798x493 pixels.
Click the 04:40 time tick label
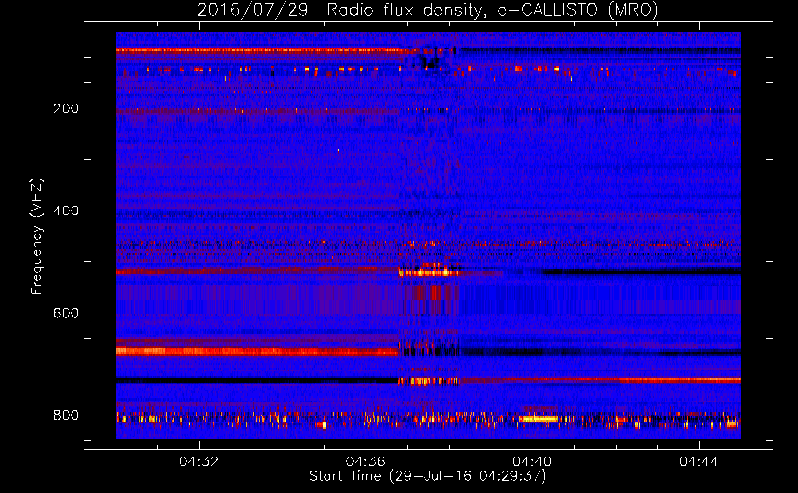point(533,462)
